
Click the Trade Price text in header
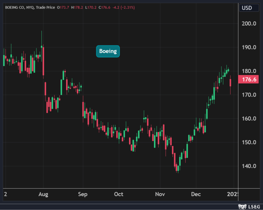45,7
